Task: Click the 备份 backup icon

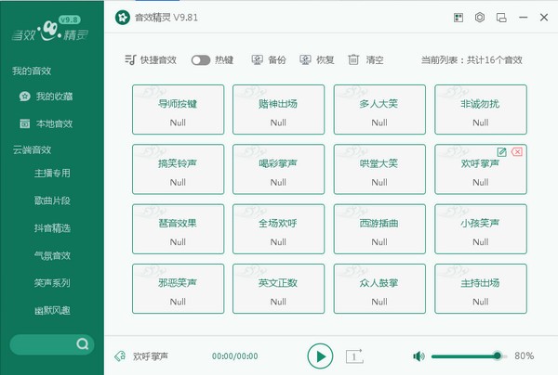Action: 258,59
